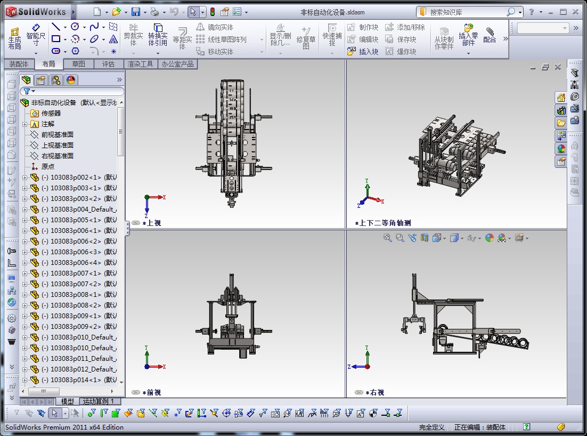This screenshot has width=587, height=436.
Task: Click the Save toolbar icon
Action: 135,12
